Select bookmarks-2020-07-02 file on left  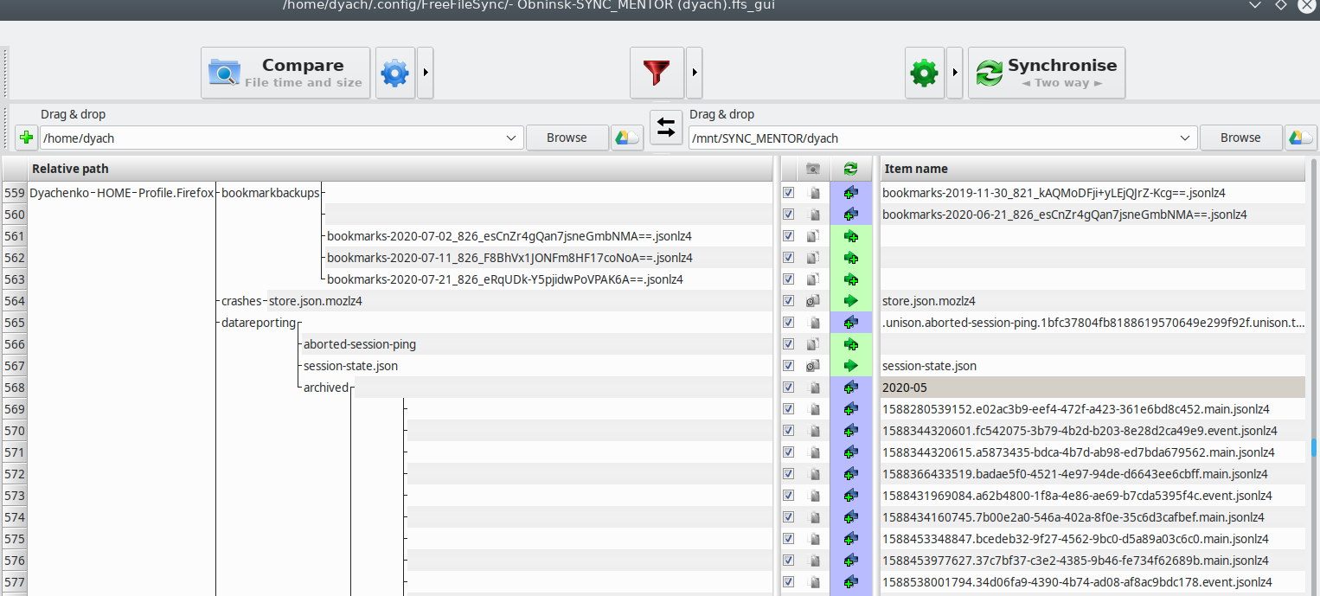(x=509, y=236)
